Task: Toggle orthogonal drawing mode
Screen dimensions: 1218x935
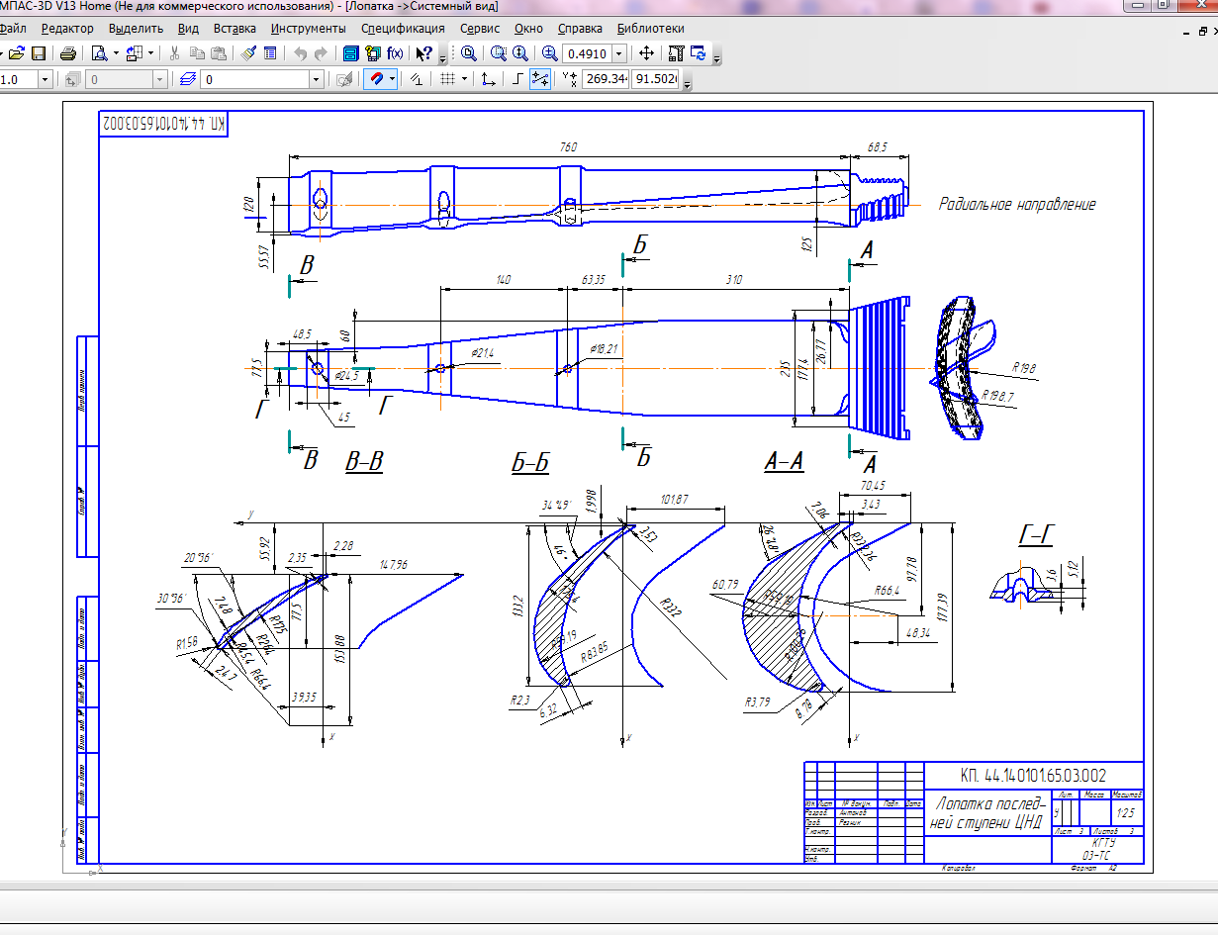Action: click(516, 79)
